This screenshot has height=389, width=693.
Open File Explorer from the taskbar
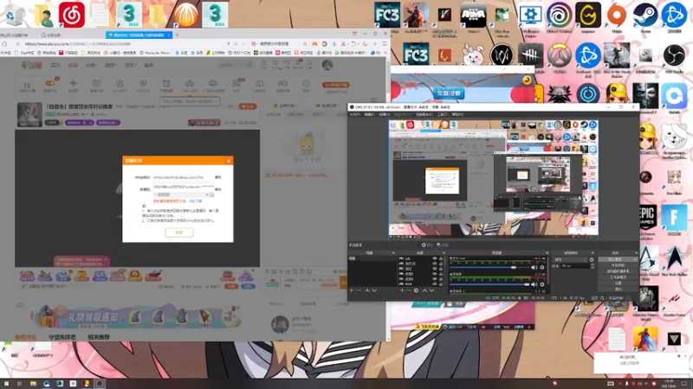click(33, 384)
